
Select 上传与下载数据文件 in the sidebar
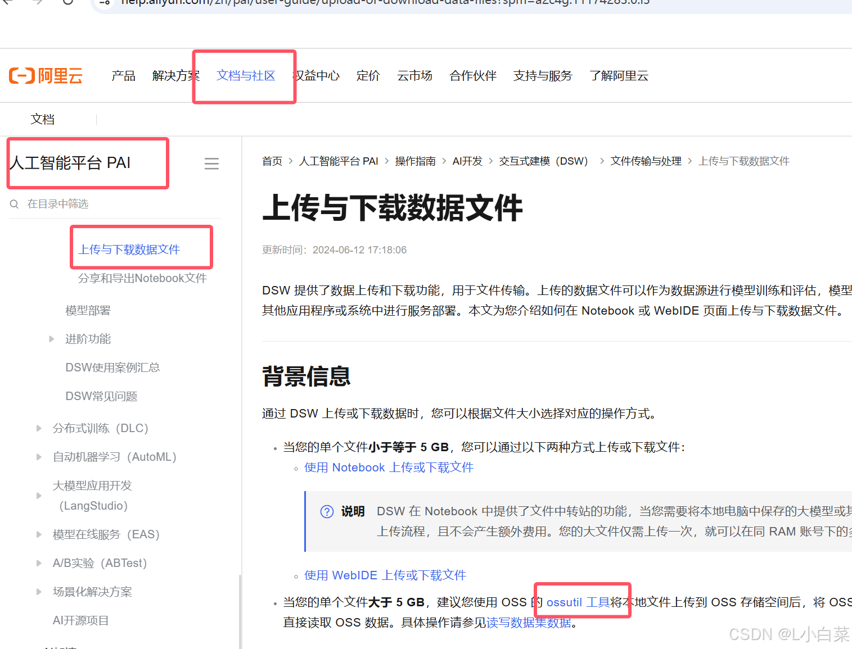point(129,249)
